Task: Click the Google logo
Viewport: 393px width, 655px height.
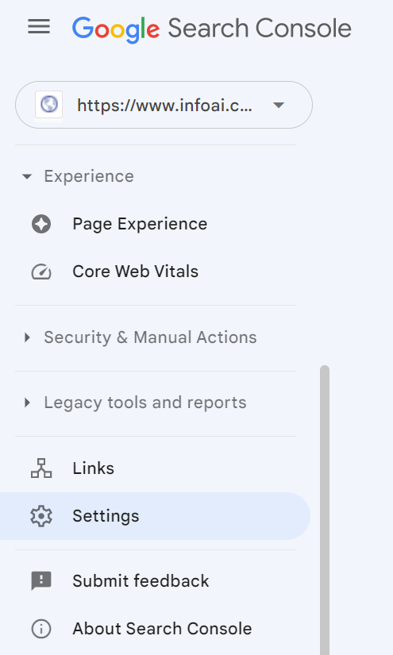Action: point(116,29)
